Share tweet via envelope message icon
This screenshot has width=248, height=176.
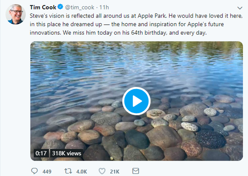point(136,171)
